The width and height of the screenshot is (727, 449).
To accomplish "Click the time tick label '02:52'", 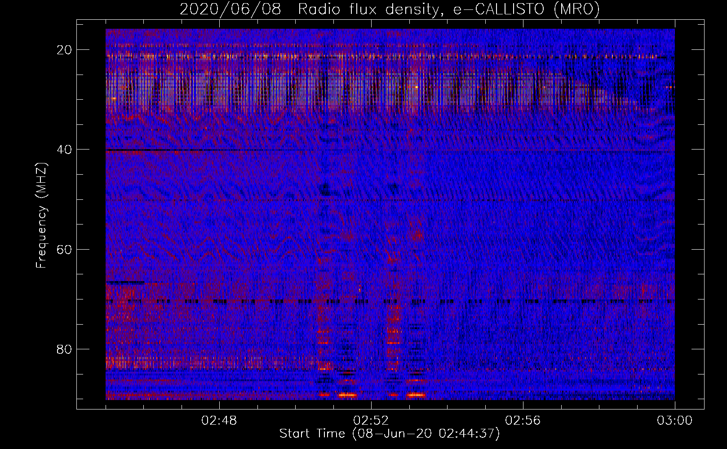I will (371, 421).
